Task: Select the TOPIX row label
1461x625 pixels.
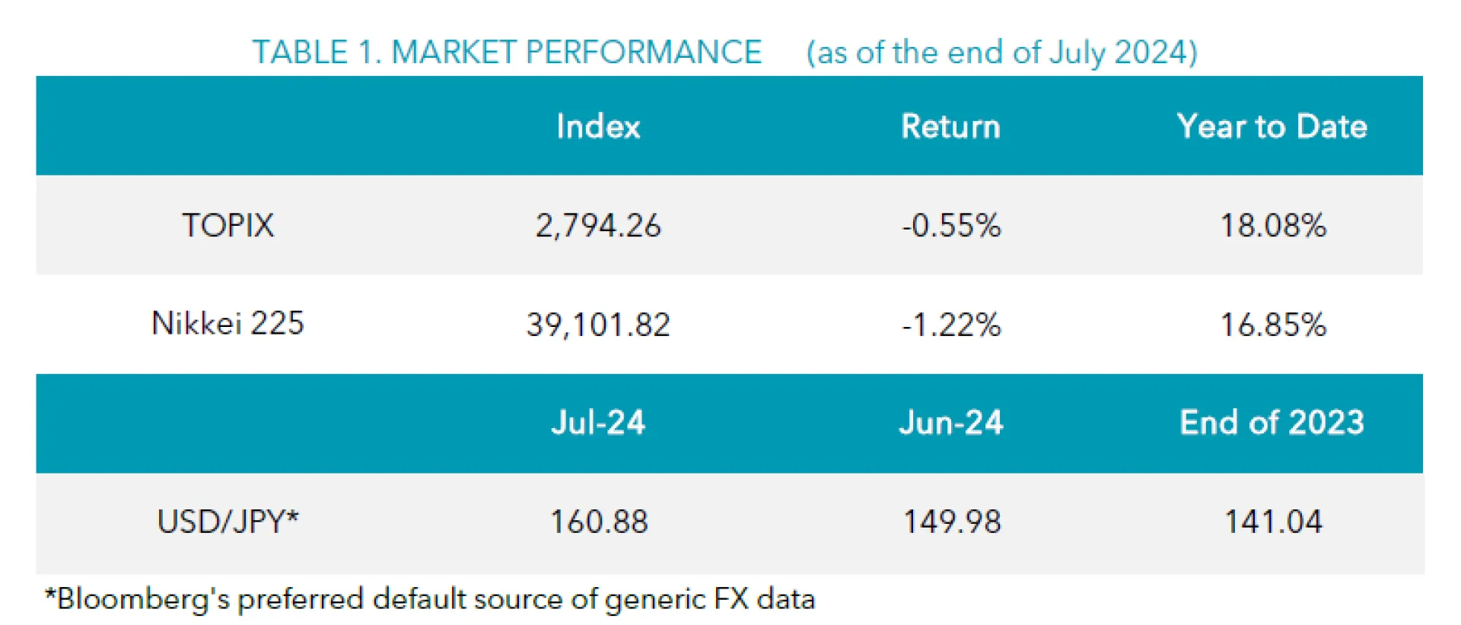Action: (228, 225)
